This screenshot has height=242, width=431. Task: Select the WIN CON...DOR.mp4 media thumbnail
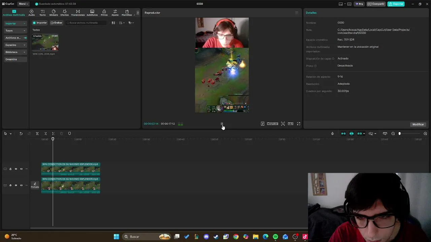45,42
